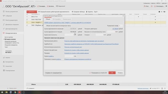Open the Контрагенты section
The image size is (168, 94).
[9, 62]
